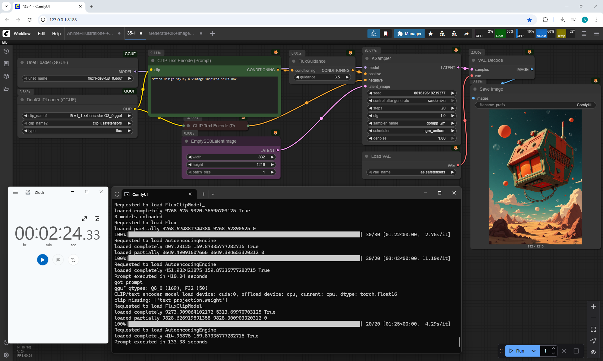
Task: Open the Workflow menu
Action: (x=22, y=34)
